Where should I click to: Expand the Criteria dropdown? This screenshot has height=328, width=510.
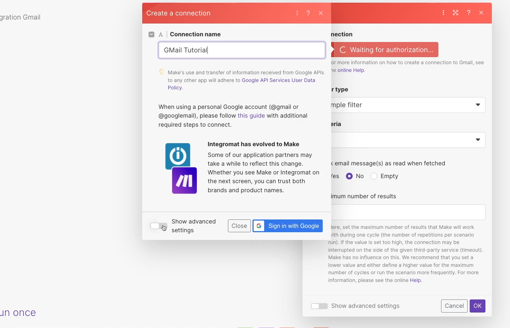pyautogui.click(x=408, y=140)
